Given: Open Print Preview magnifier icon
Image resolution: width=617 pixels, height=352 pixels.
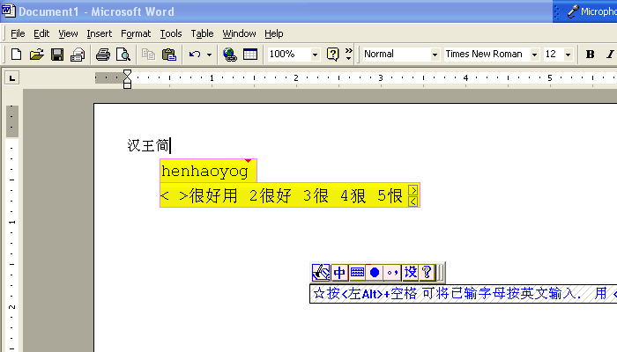Looking at the screenshot, I should pyautogui.click(x=123, y=55).
